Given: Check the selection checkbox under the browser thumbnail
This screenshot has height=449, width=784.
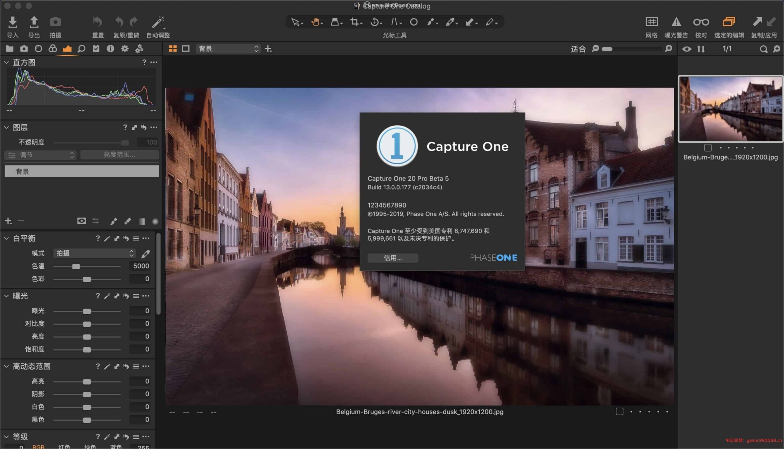Looking at the screenshot, I should pyautogui.click(x=707, y=148).
